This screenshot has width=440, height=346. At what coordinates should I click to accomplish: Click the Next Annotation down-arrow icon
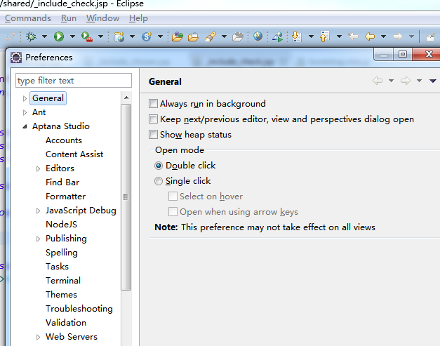pos(296,36)
